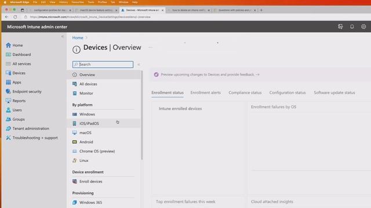Open the tab actions menu icon
The image size is (371, 208).
click(x=22, y=10)
